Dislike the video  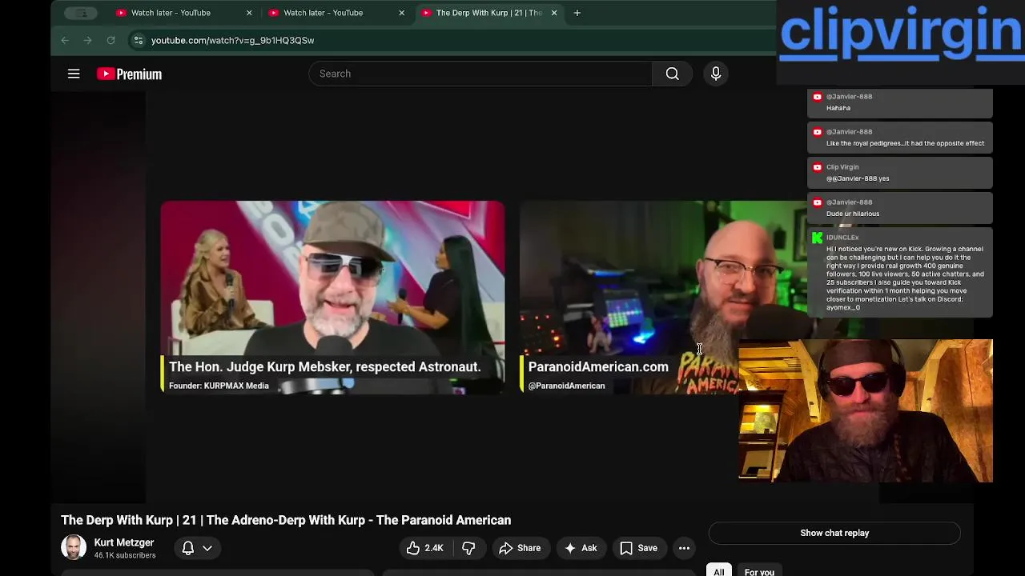coord(468,548)
